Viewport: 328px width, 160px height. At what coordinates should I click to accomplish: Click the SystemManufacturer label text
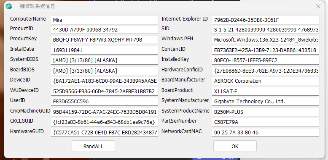click(185, 100)
